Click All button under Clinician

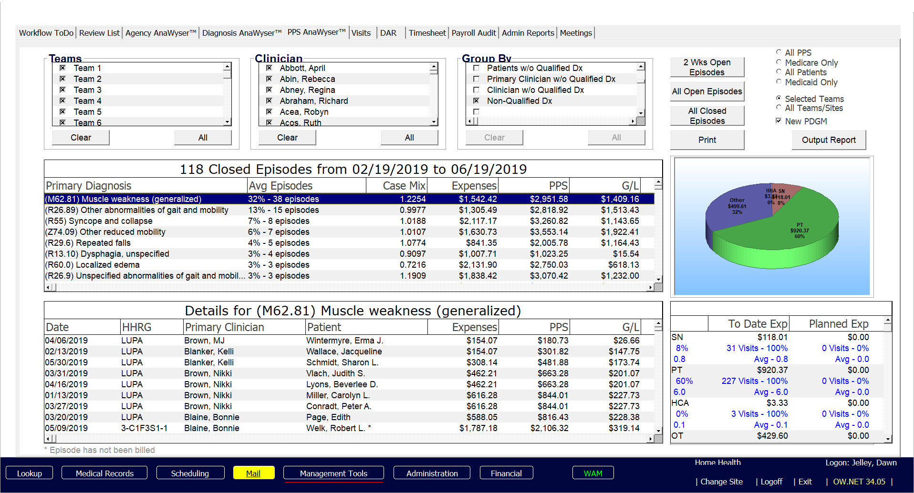409,138
